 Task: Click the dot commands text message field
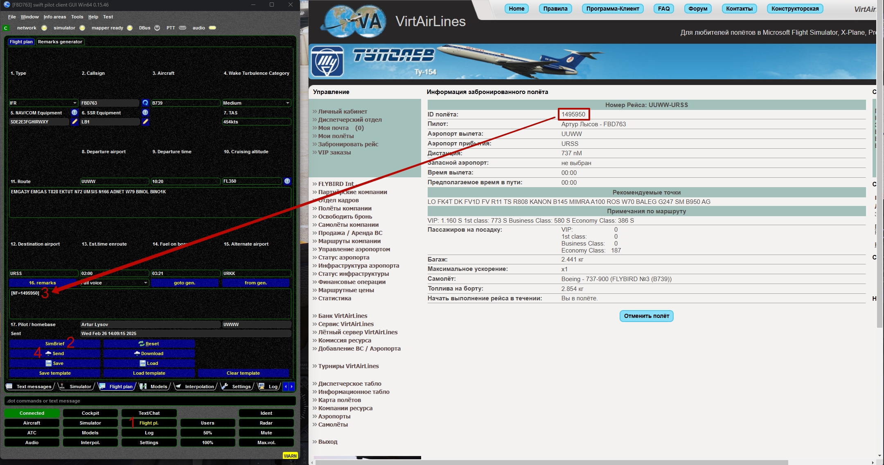(x=150, y=401)
